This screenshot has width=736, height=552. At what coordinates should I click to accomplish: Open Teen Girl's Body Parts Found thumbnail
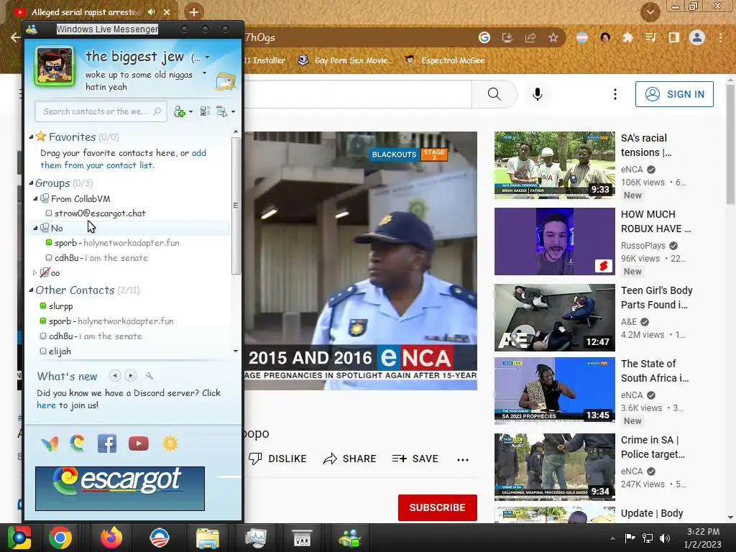click(554, 317)
